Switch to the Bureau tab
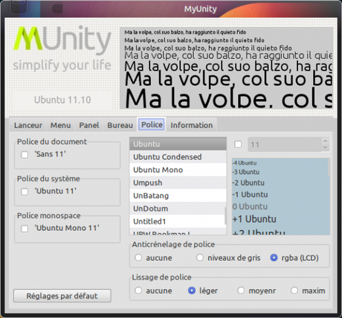Image resolution: width=342 pixels, height=318 pixels. pyautogui.click(x=120, y=125)
